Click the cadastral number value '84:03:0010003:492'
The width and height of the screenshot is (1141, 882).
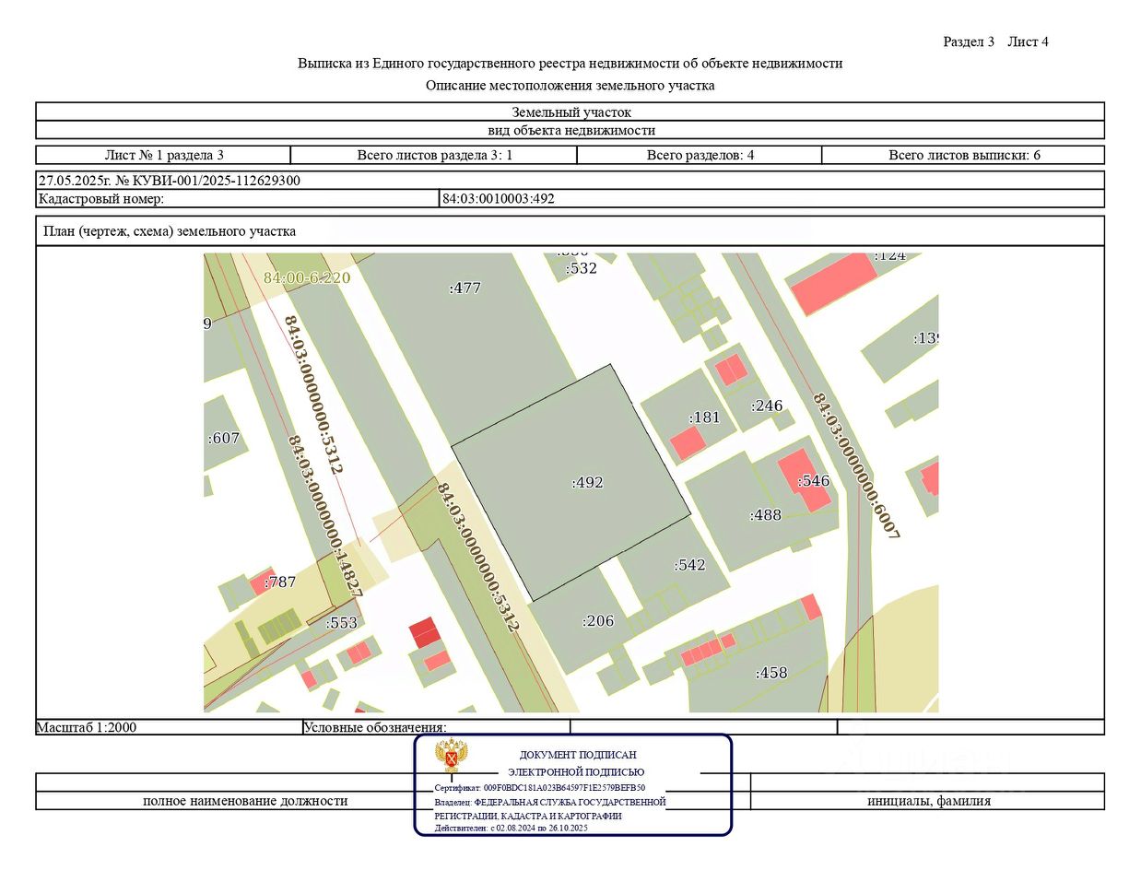(x=499, y=198)
